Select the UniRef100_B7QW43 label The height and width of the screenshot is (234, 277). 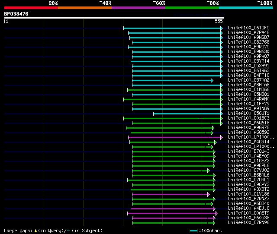coord(248,152)
